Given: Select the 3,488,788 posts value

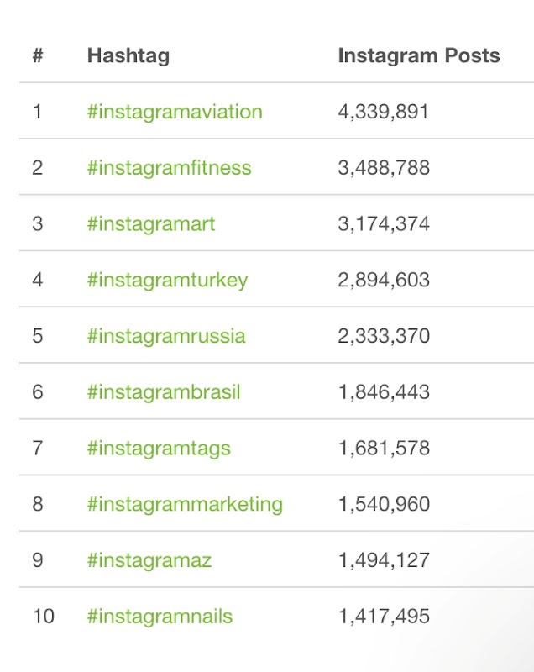Looking at the screenshot, I should (x=384, y=168).
